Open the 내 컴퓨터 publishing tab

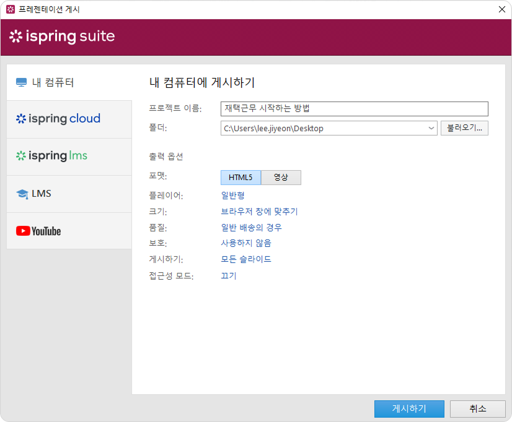tap(69, 82)
